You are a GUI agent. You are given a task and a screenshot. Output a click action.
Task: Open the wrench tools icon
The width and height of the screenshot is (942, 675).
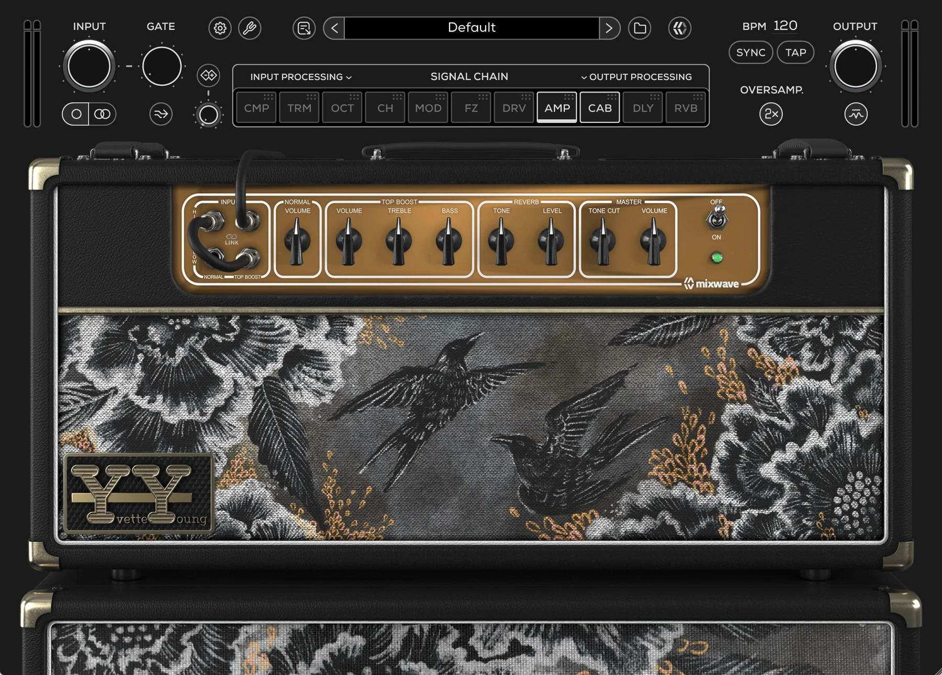click(250, 28)
